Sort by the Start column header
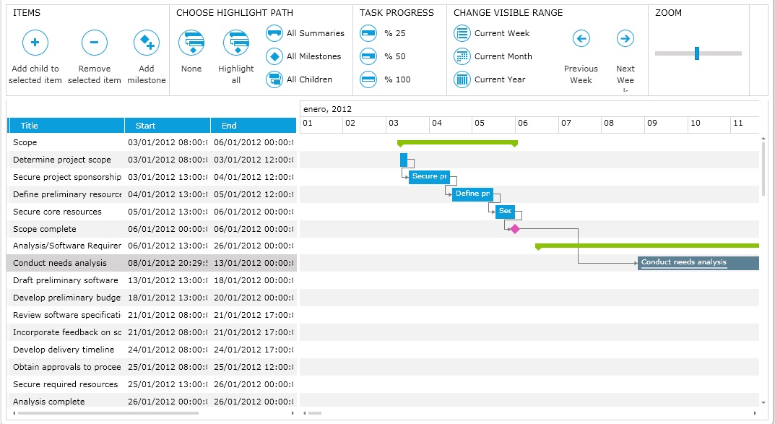775x424 pixels. coord(167,126)
